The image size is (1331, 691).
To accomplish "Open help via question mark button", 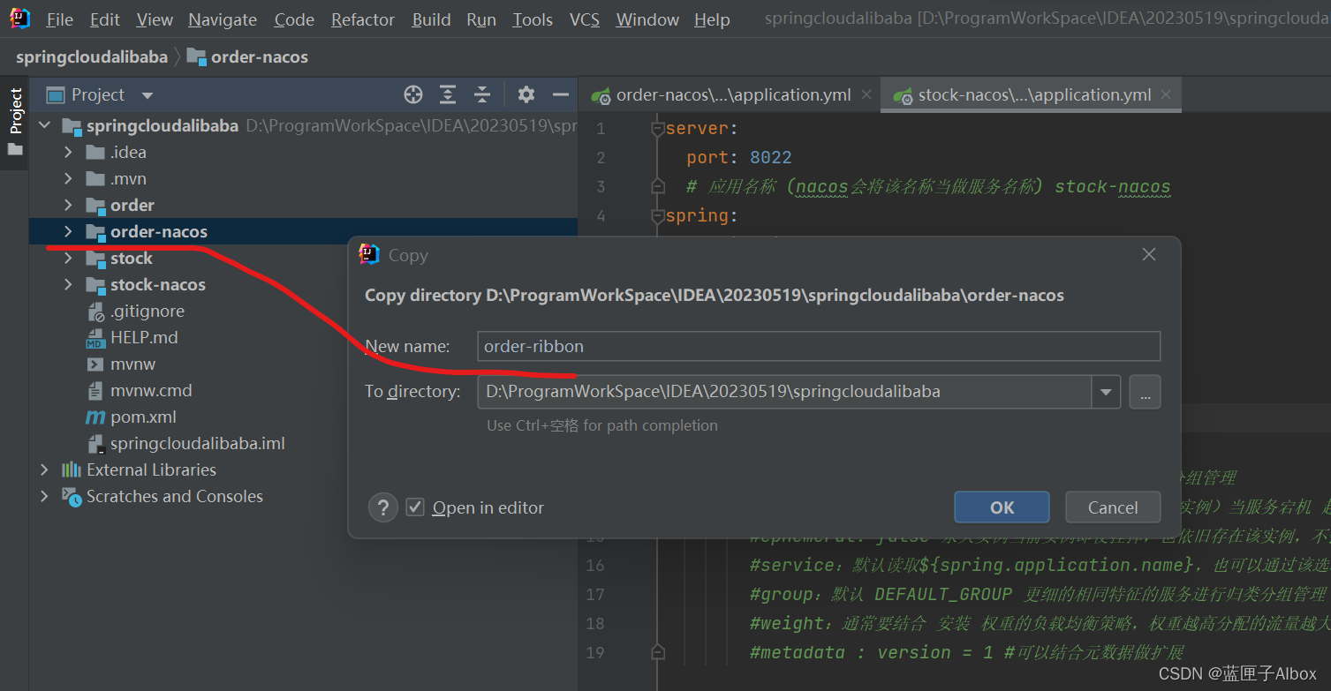I will pos(382,507).
